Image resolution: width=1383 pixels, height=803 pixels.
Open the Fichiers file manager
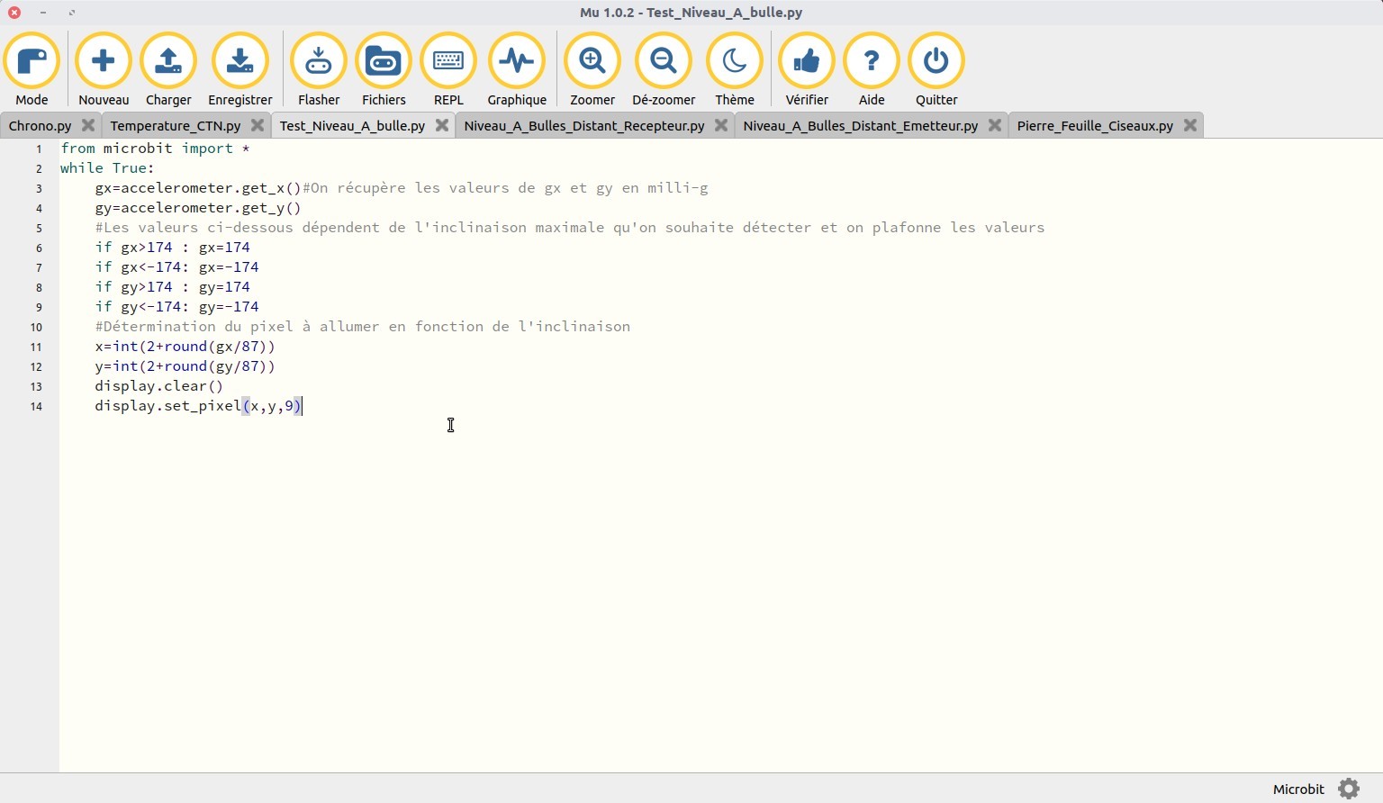pos(384,62)
